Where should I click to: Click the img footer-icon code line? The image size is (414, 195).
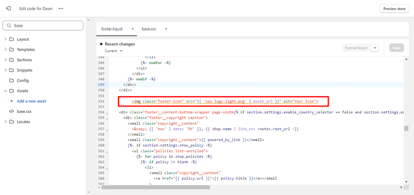click(x=225, y=101)
